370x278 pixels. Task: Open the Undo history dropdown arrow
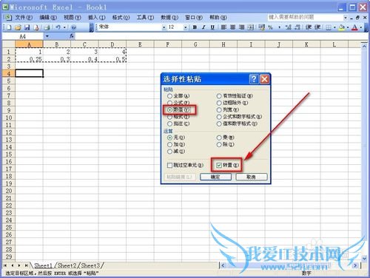point(64,27)
